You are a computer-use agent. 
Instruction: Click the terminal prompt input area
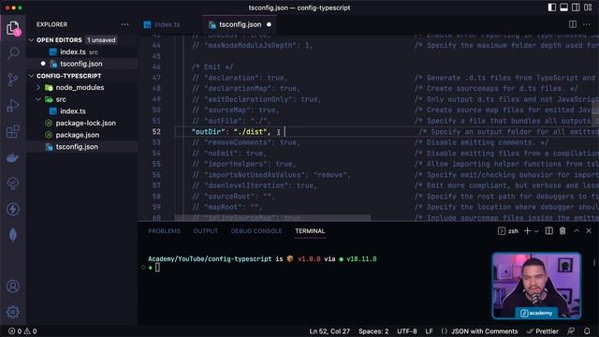click(x=157, y=268)
